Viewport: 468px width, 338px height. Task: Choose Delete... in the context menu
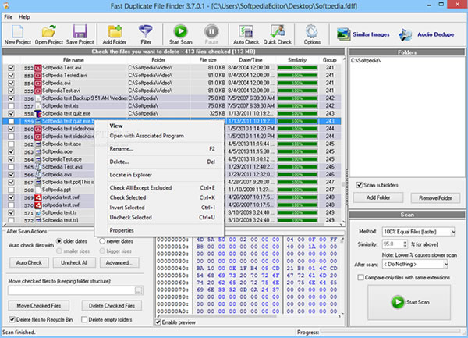coord(159,162)
